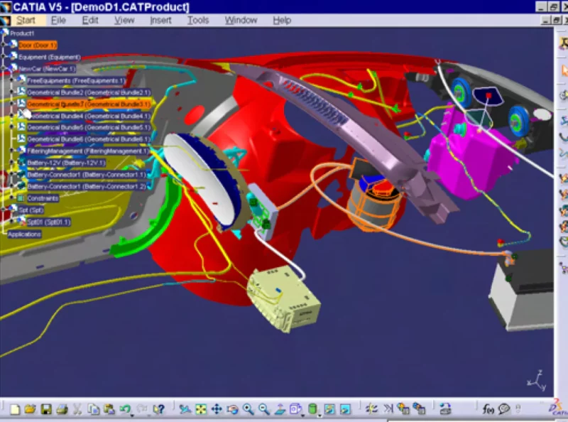This screenshot has width=568, height=422.
Task: Select Spt01 (Spt01.1) in the tree
Action: coord(48,222)
